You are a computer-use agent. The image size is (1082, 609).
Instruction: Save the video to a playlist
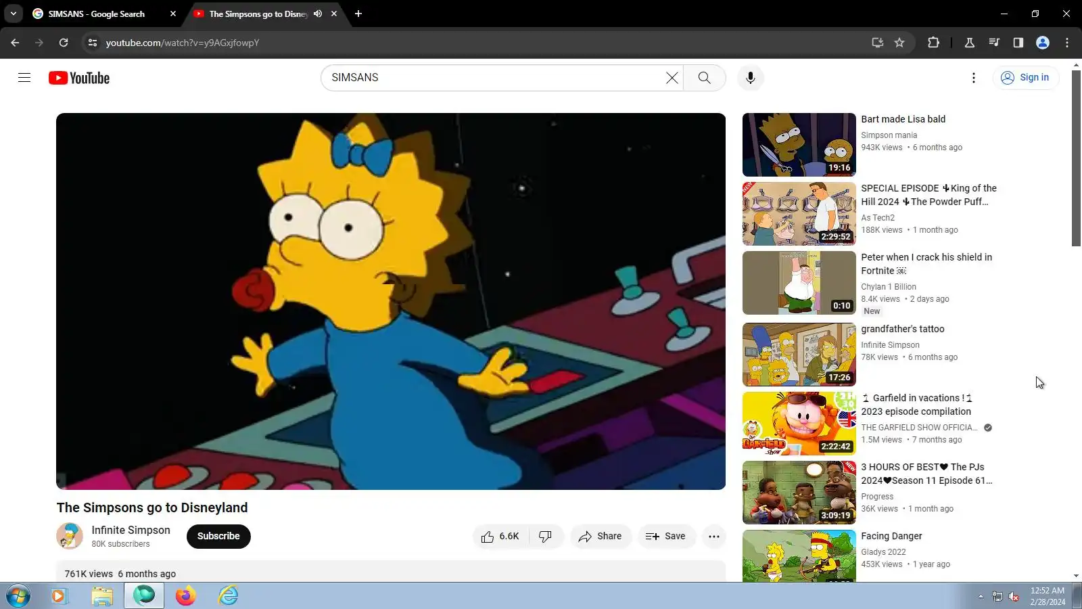tap(666, 537)
